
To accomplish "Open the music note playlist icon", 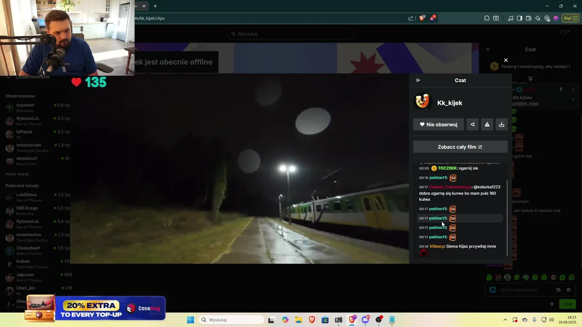I will 511,18.
